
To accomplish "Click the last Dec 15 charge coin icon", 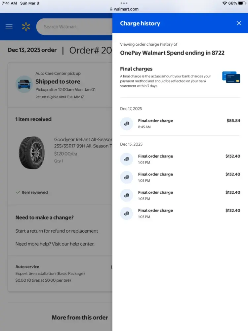I will (x=126, y=213).
